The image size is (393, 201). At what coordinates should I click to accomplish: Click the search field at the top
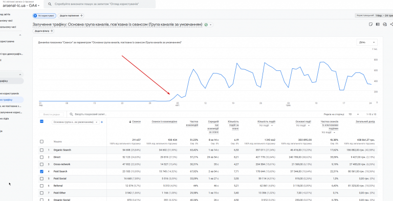[x=99, y=4]
